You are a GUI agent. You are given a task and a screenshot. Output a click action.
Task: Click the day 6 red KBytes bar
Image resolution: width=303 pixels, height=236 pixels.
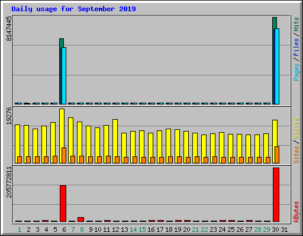click(63, 204)
